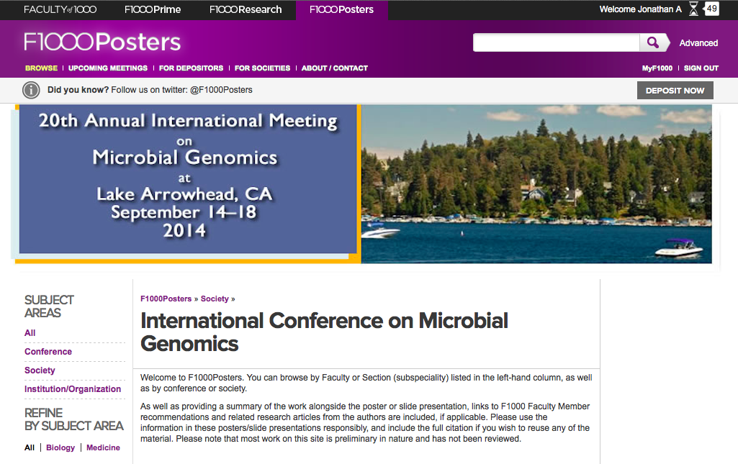Click the hourglass icon in top bar

click(693, 9)
